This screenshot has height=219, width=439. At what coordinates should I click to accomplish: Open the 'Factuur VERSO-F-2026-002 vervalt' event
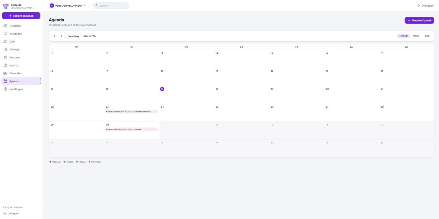click(x=131, y=129)
